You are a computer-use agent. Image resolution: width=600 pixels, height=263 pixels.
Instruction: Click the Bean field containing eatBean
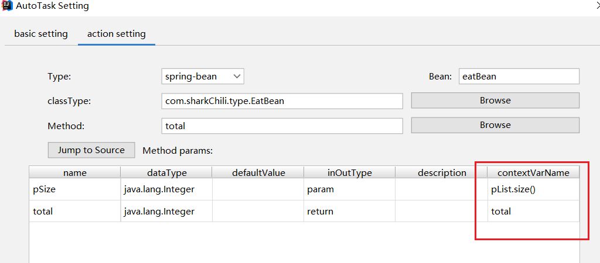coord(519,77)
